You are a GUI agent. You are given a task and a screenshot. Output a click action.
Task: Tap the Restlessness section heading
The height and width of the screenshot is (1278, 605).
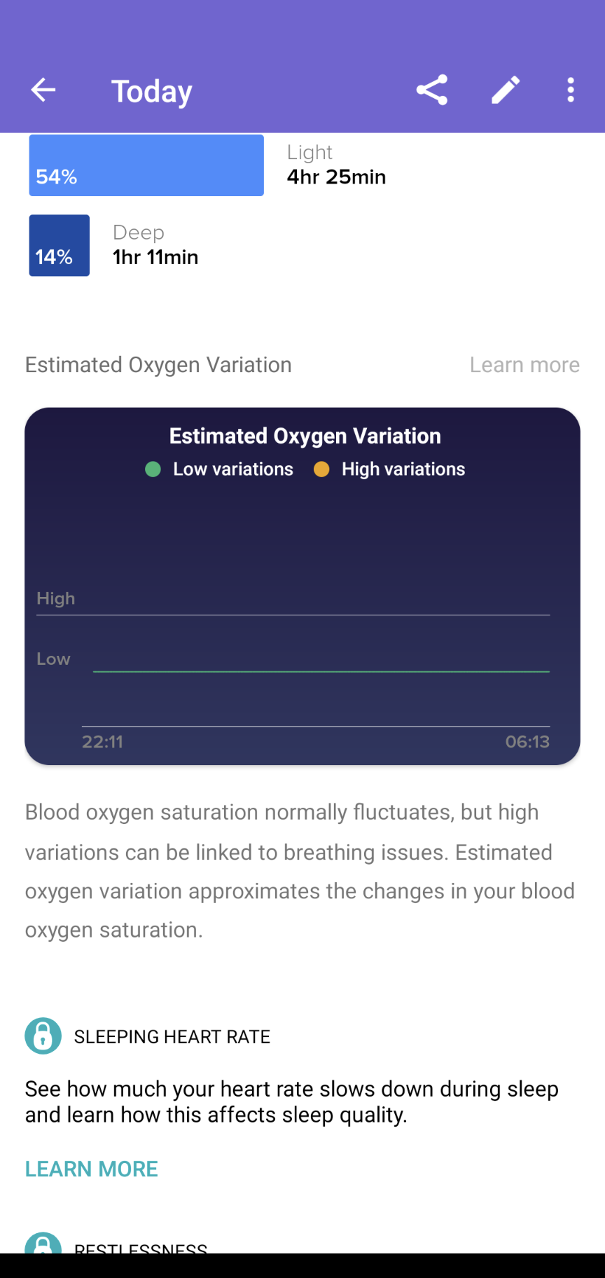141,1247
